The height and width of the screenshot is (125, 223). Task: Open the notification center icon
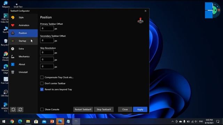218,122
